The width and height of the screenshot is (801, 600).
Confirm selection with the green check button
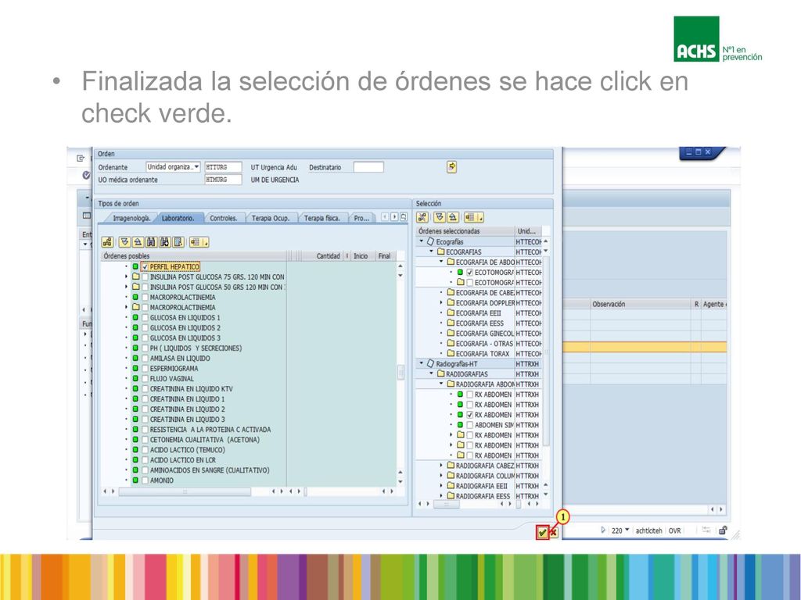click(x=542, y=533)
